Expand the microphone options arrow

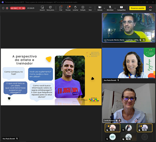(115, 8)
